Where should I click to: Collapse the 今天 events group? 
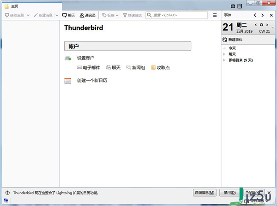(224, 48)
